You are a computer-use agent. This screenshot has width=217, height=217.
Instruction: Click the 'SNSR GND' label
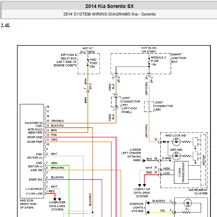35,137
